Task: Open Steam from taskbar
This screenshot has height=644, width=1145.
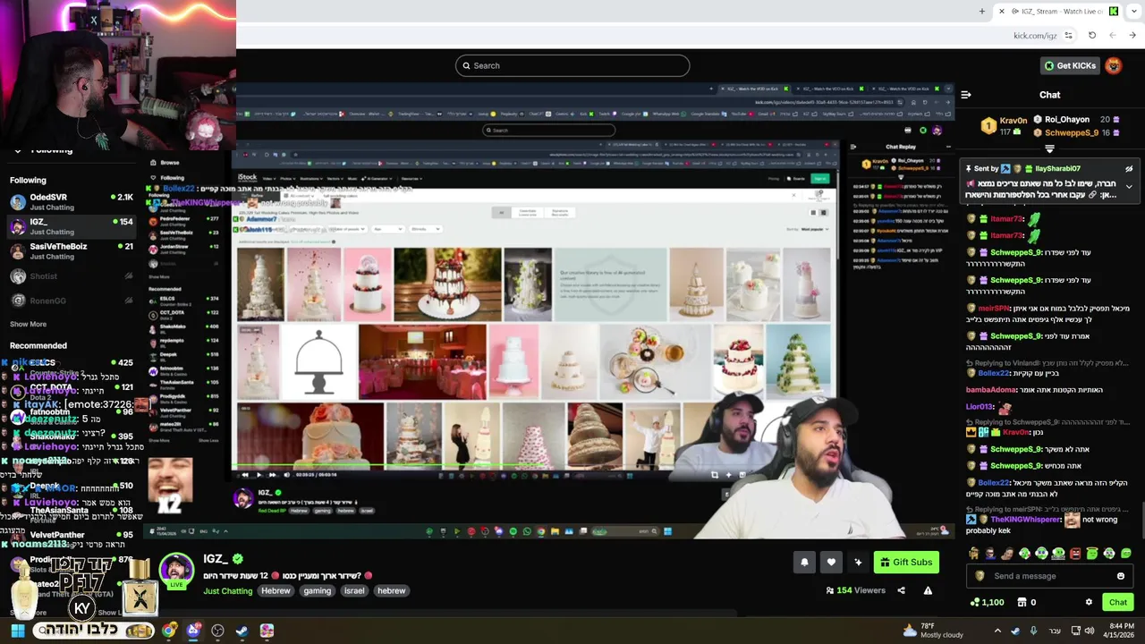Action: (x=242, y=631)
